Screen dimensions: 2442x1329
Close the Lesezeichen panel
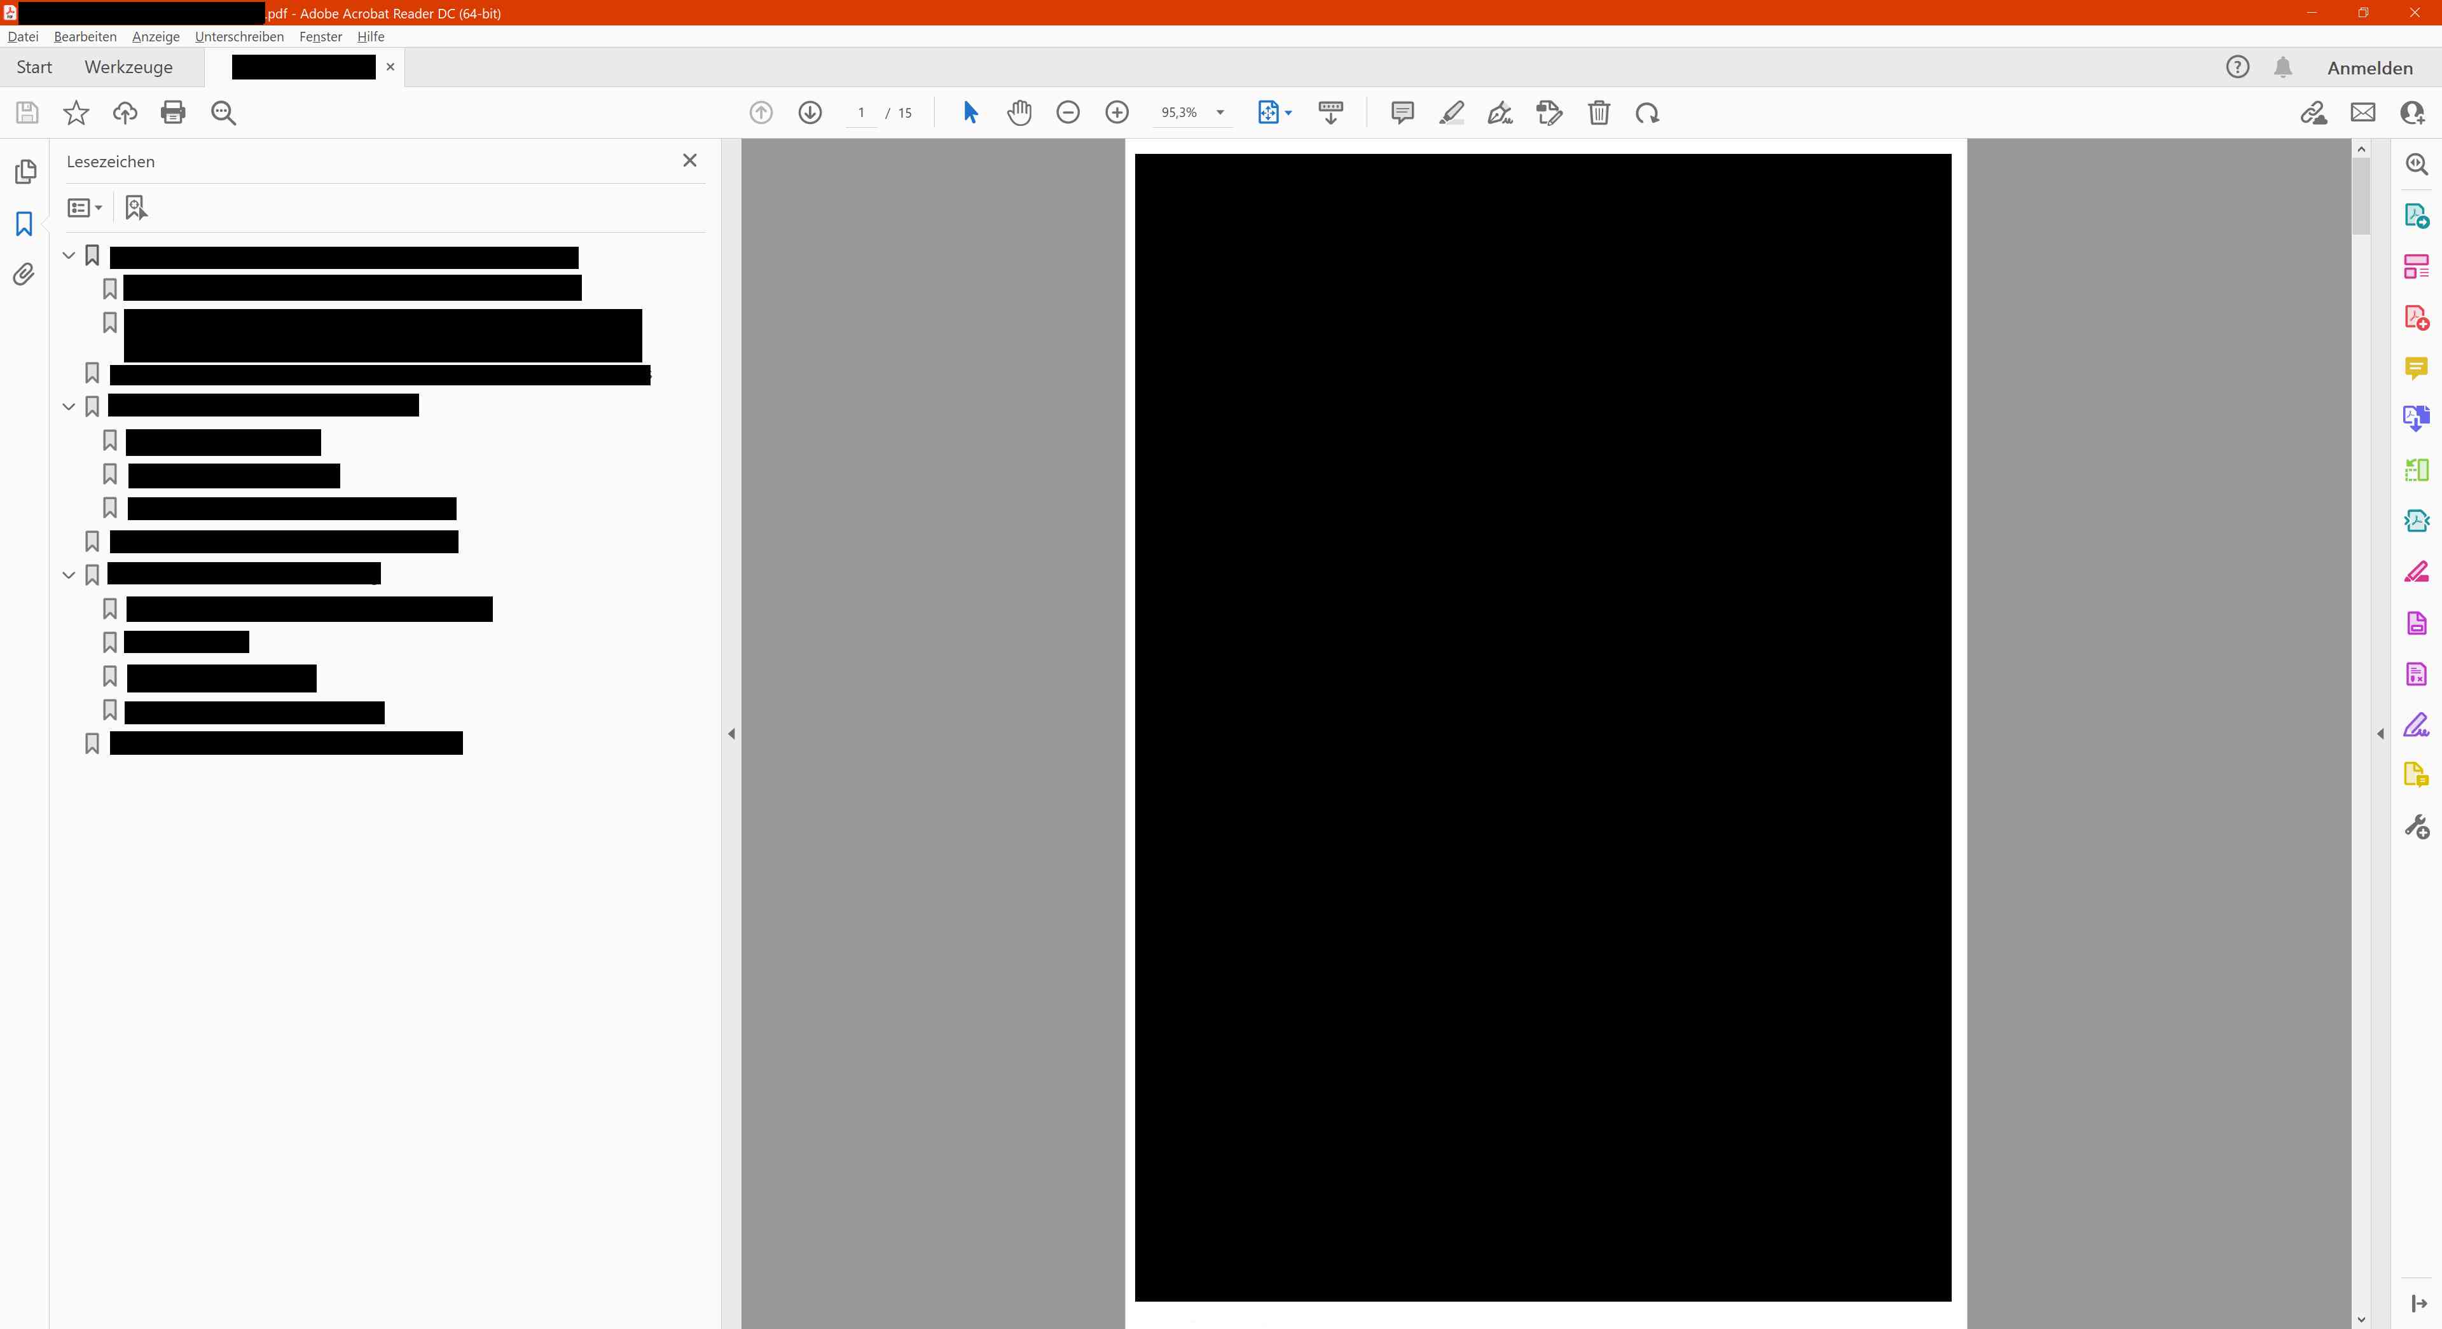[x=689, y=161]
